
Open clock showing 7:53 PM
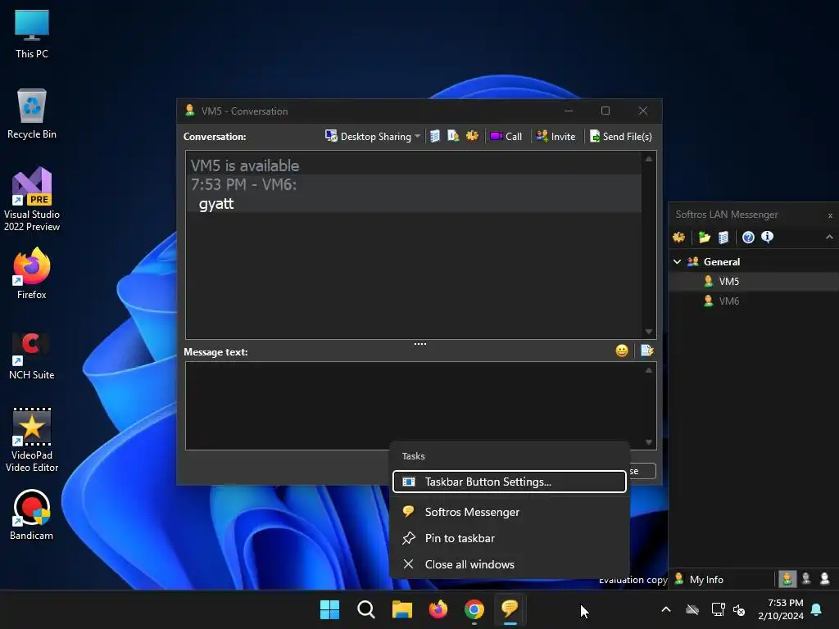coord(781,609)
